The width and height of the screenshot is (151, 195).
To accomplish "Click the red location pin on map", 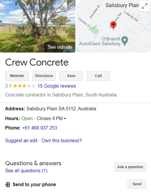I will [x=113, y=25].
